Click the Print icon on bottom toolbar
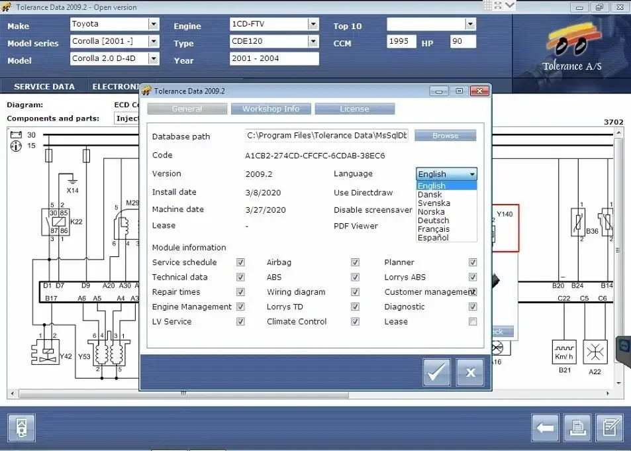The image size is (631, 451). [577, 428]
